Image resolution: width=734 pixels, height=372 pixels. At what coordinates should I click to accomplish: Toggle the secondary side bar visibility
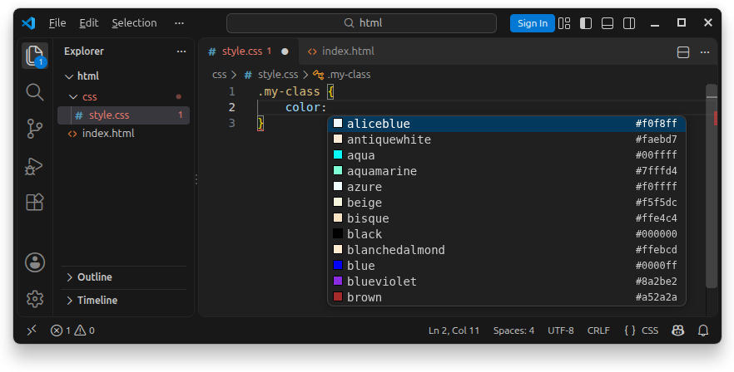[629, 23]
